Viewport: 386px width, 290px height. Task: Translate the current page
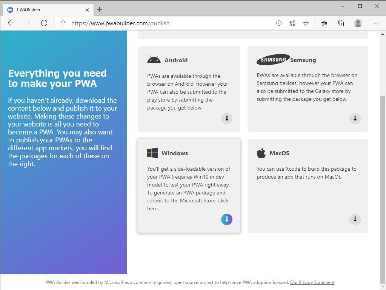(x=292, y=23)
